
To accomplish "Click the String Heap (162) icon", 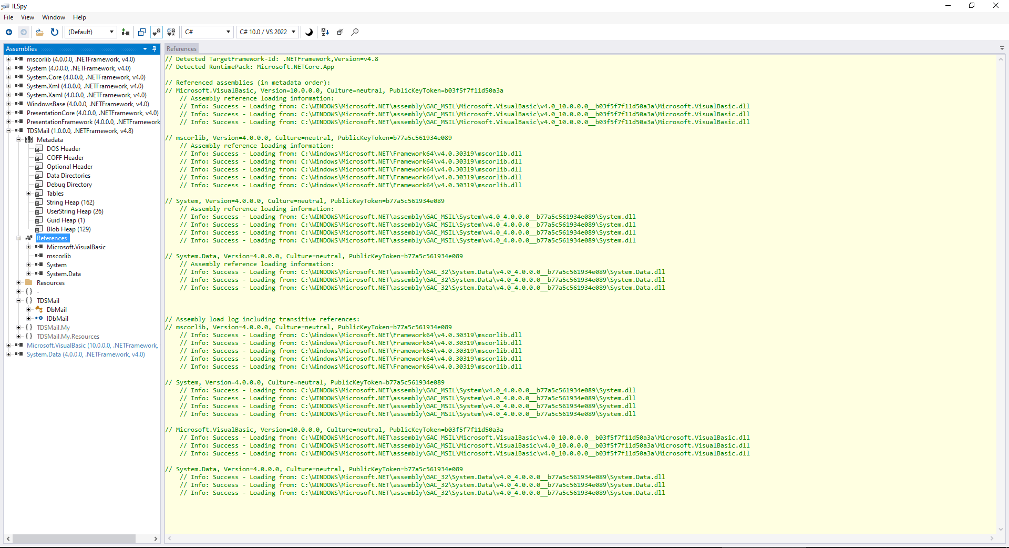I will tap(39, 202).
